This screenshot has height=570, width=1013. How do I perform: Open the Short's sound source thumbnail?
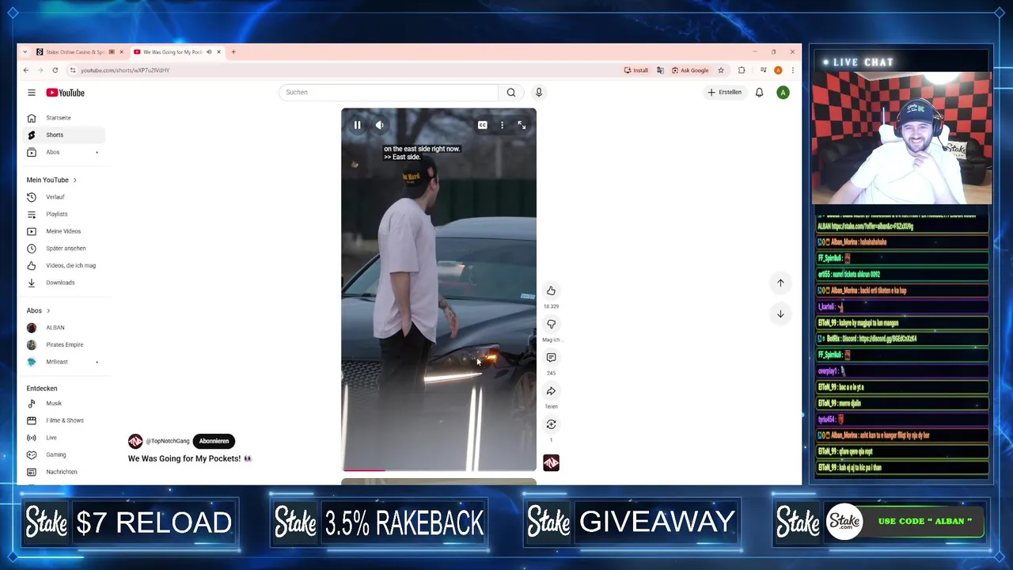point(551,463)
